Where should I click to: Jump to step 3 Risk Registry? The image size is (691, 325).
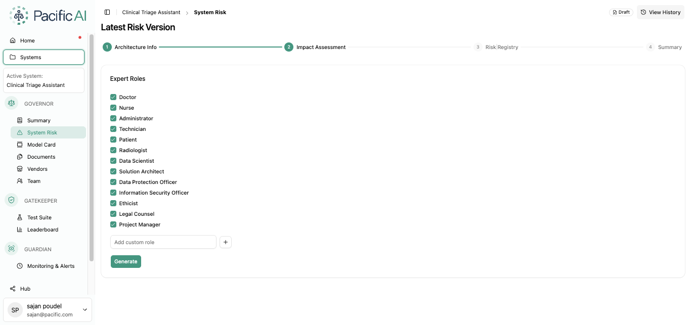(496, 47)
